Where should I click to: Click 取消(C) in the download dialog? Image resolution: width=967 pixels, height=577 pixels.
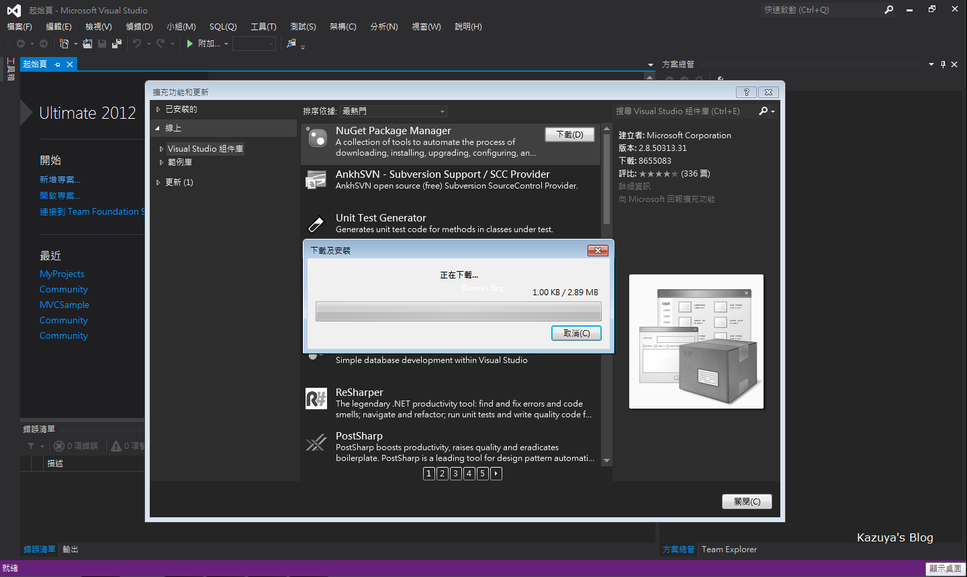tap(576, 333)
